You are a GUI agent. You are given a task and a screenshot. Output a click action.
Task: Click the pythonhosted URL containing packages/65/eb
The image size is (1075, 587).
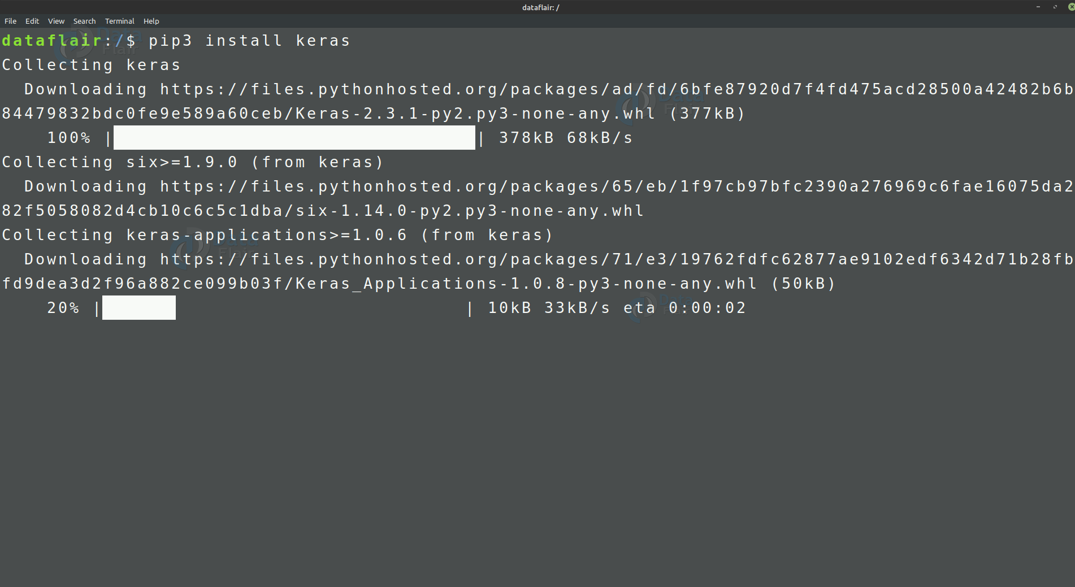(617, 186)
